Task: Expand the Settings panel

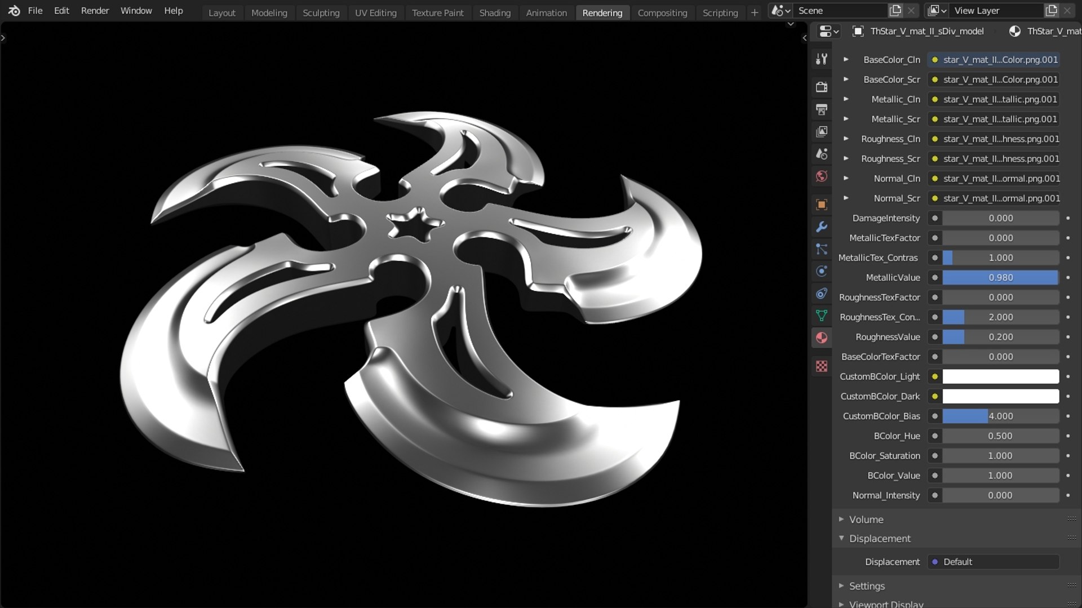Action: coord(841,585)
